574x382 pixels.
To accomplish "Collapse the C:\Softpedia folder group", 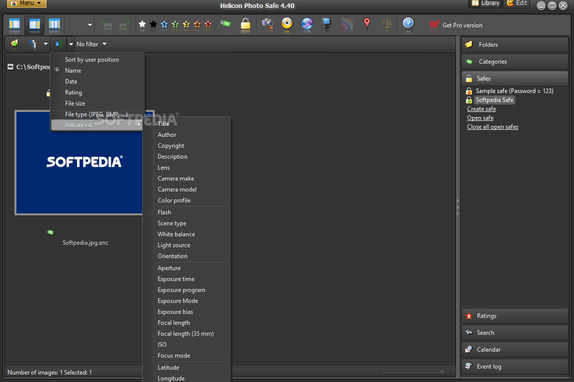I will [x=10, y=67].
